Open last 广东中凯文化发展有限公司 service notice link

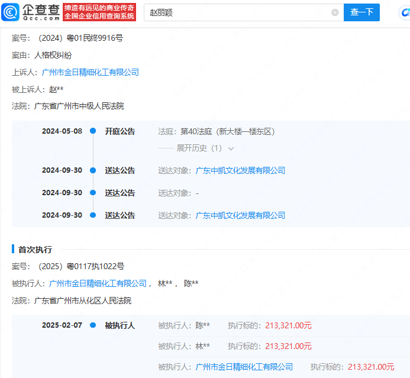point(240,215)
